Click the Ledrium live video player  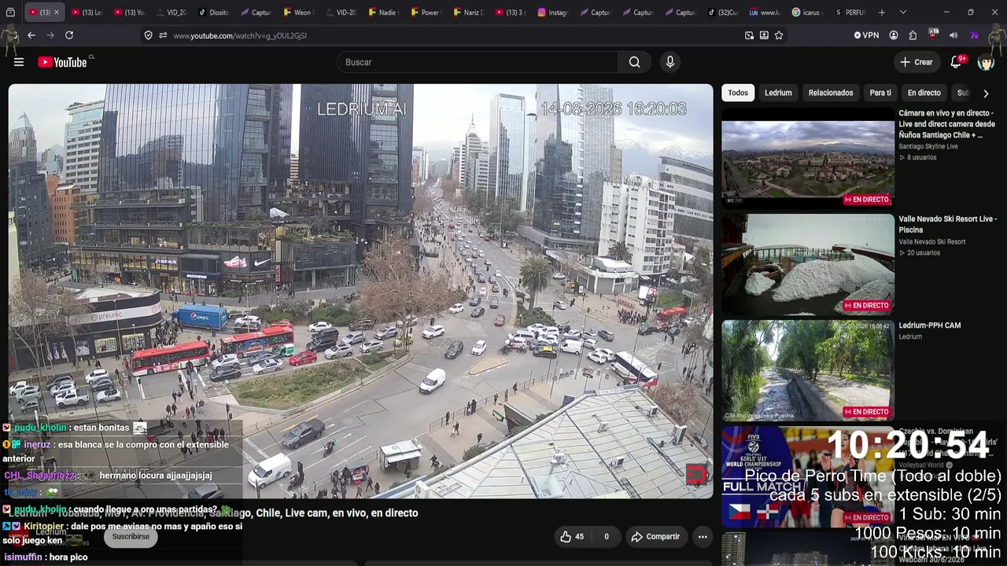tap(360, 291)
